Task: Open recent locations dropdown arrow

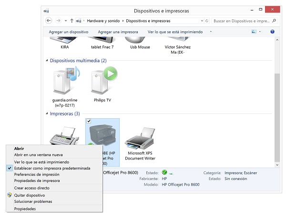Action: (66, 21)
